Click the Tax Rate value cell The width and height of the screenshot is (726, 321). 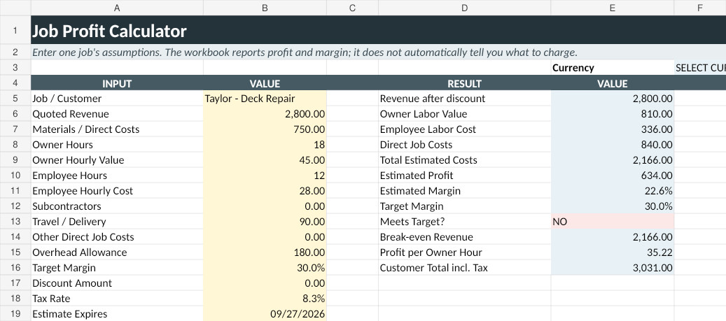pos(265,299)
